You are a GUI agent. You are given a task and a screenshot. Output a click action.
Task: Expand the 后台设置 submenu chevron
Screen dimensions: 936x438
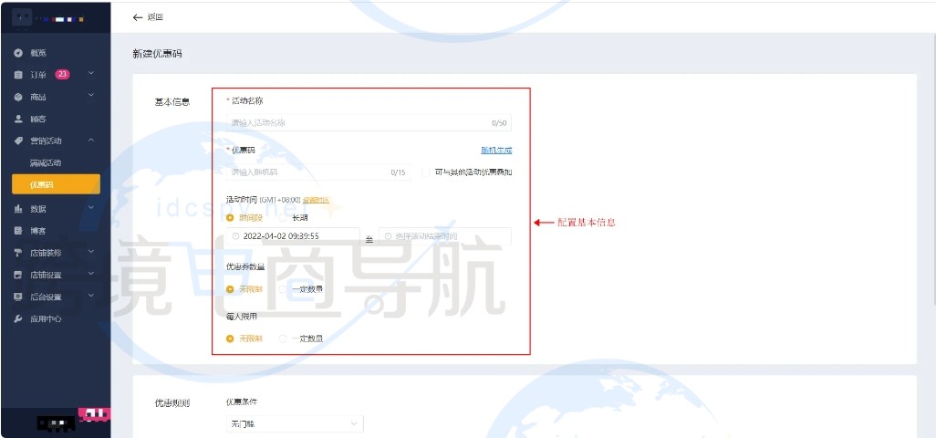(x=90, y=295)
